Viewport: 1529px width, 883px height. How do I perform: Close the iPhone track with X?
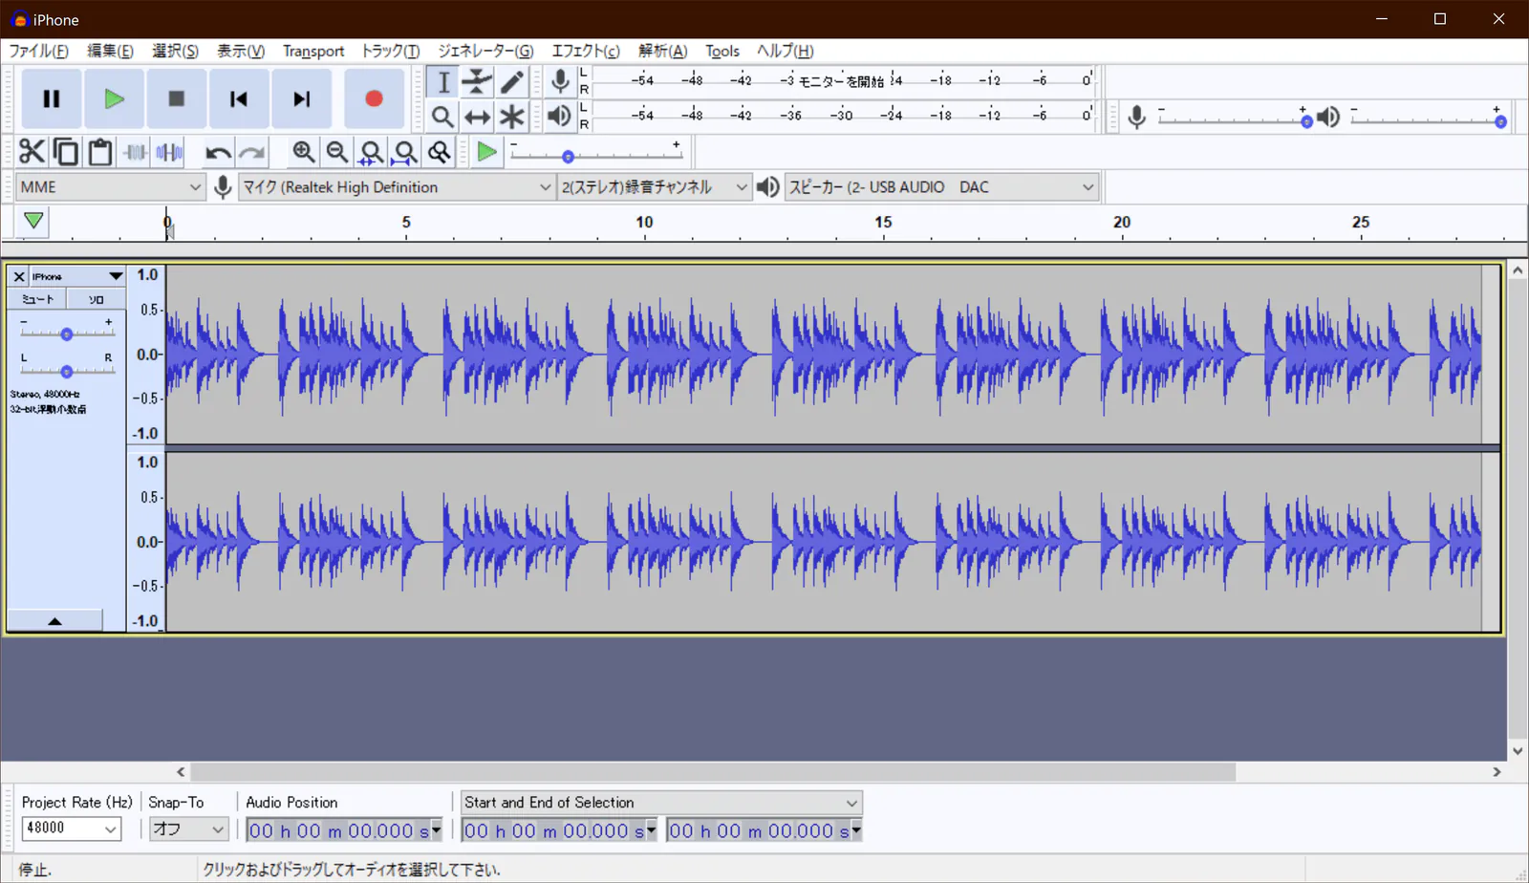(18, 276)
